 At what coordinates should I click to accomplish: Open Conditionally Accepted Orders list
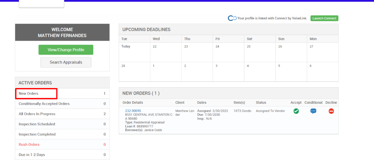(x=62, y=104)
